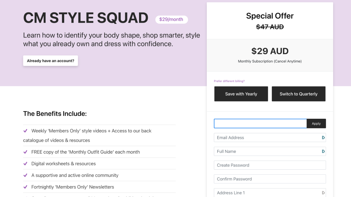Select the Full Name text field
Screen dimensions: 351x197
[266, 151]
